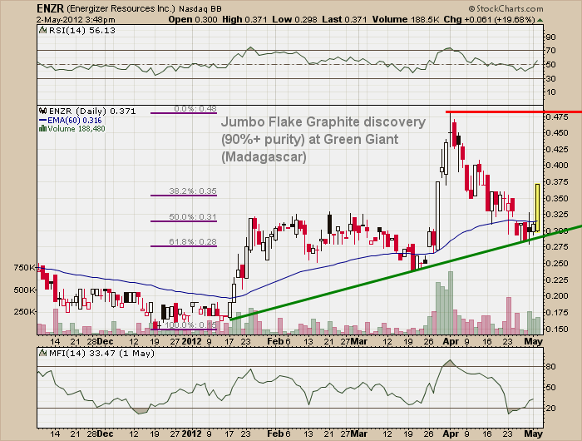The image size is (582, 441).
Task: Click the 250K volume axis label
Action: pos(24,312)
